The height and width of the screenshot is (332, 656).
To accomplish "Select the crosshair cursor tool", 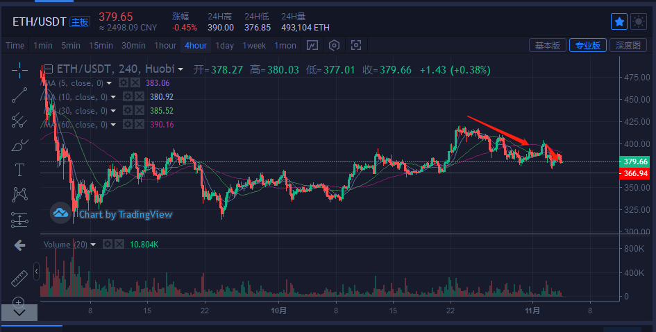I will coord(19,70).
